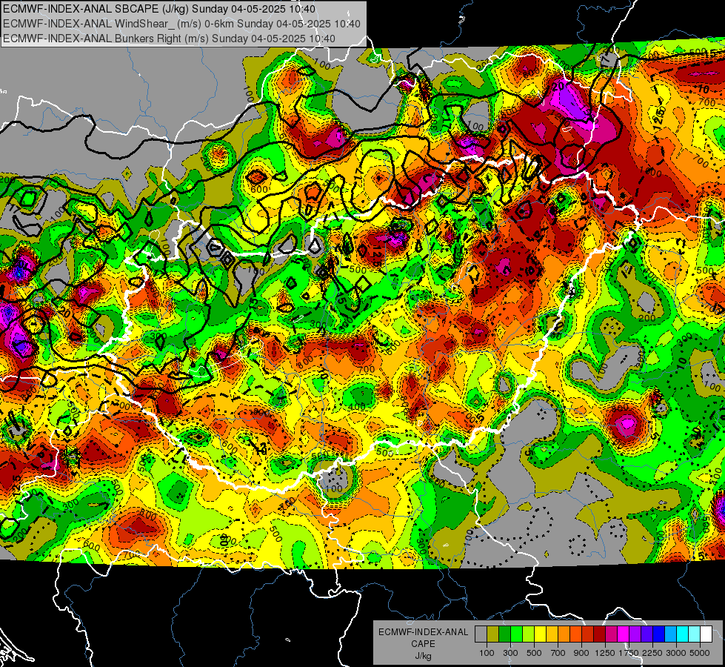The width and height of the screenshot is (725, 667).
Task: Pick the lime yellow-green legend swatch
Action: [528, 634]
